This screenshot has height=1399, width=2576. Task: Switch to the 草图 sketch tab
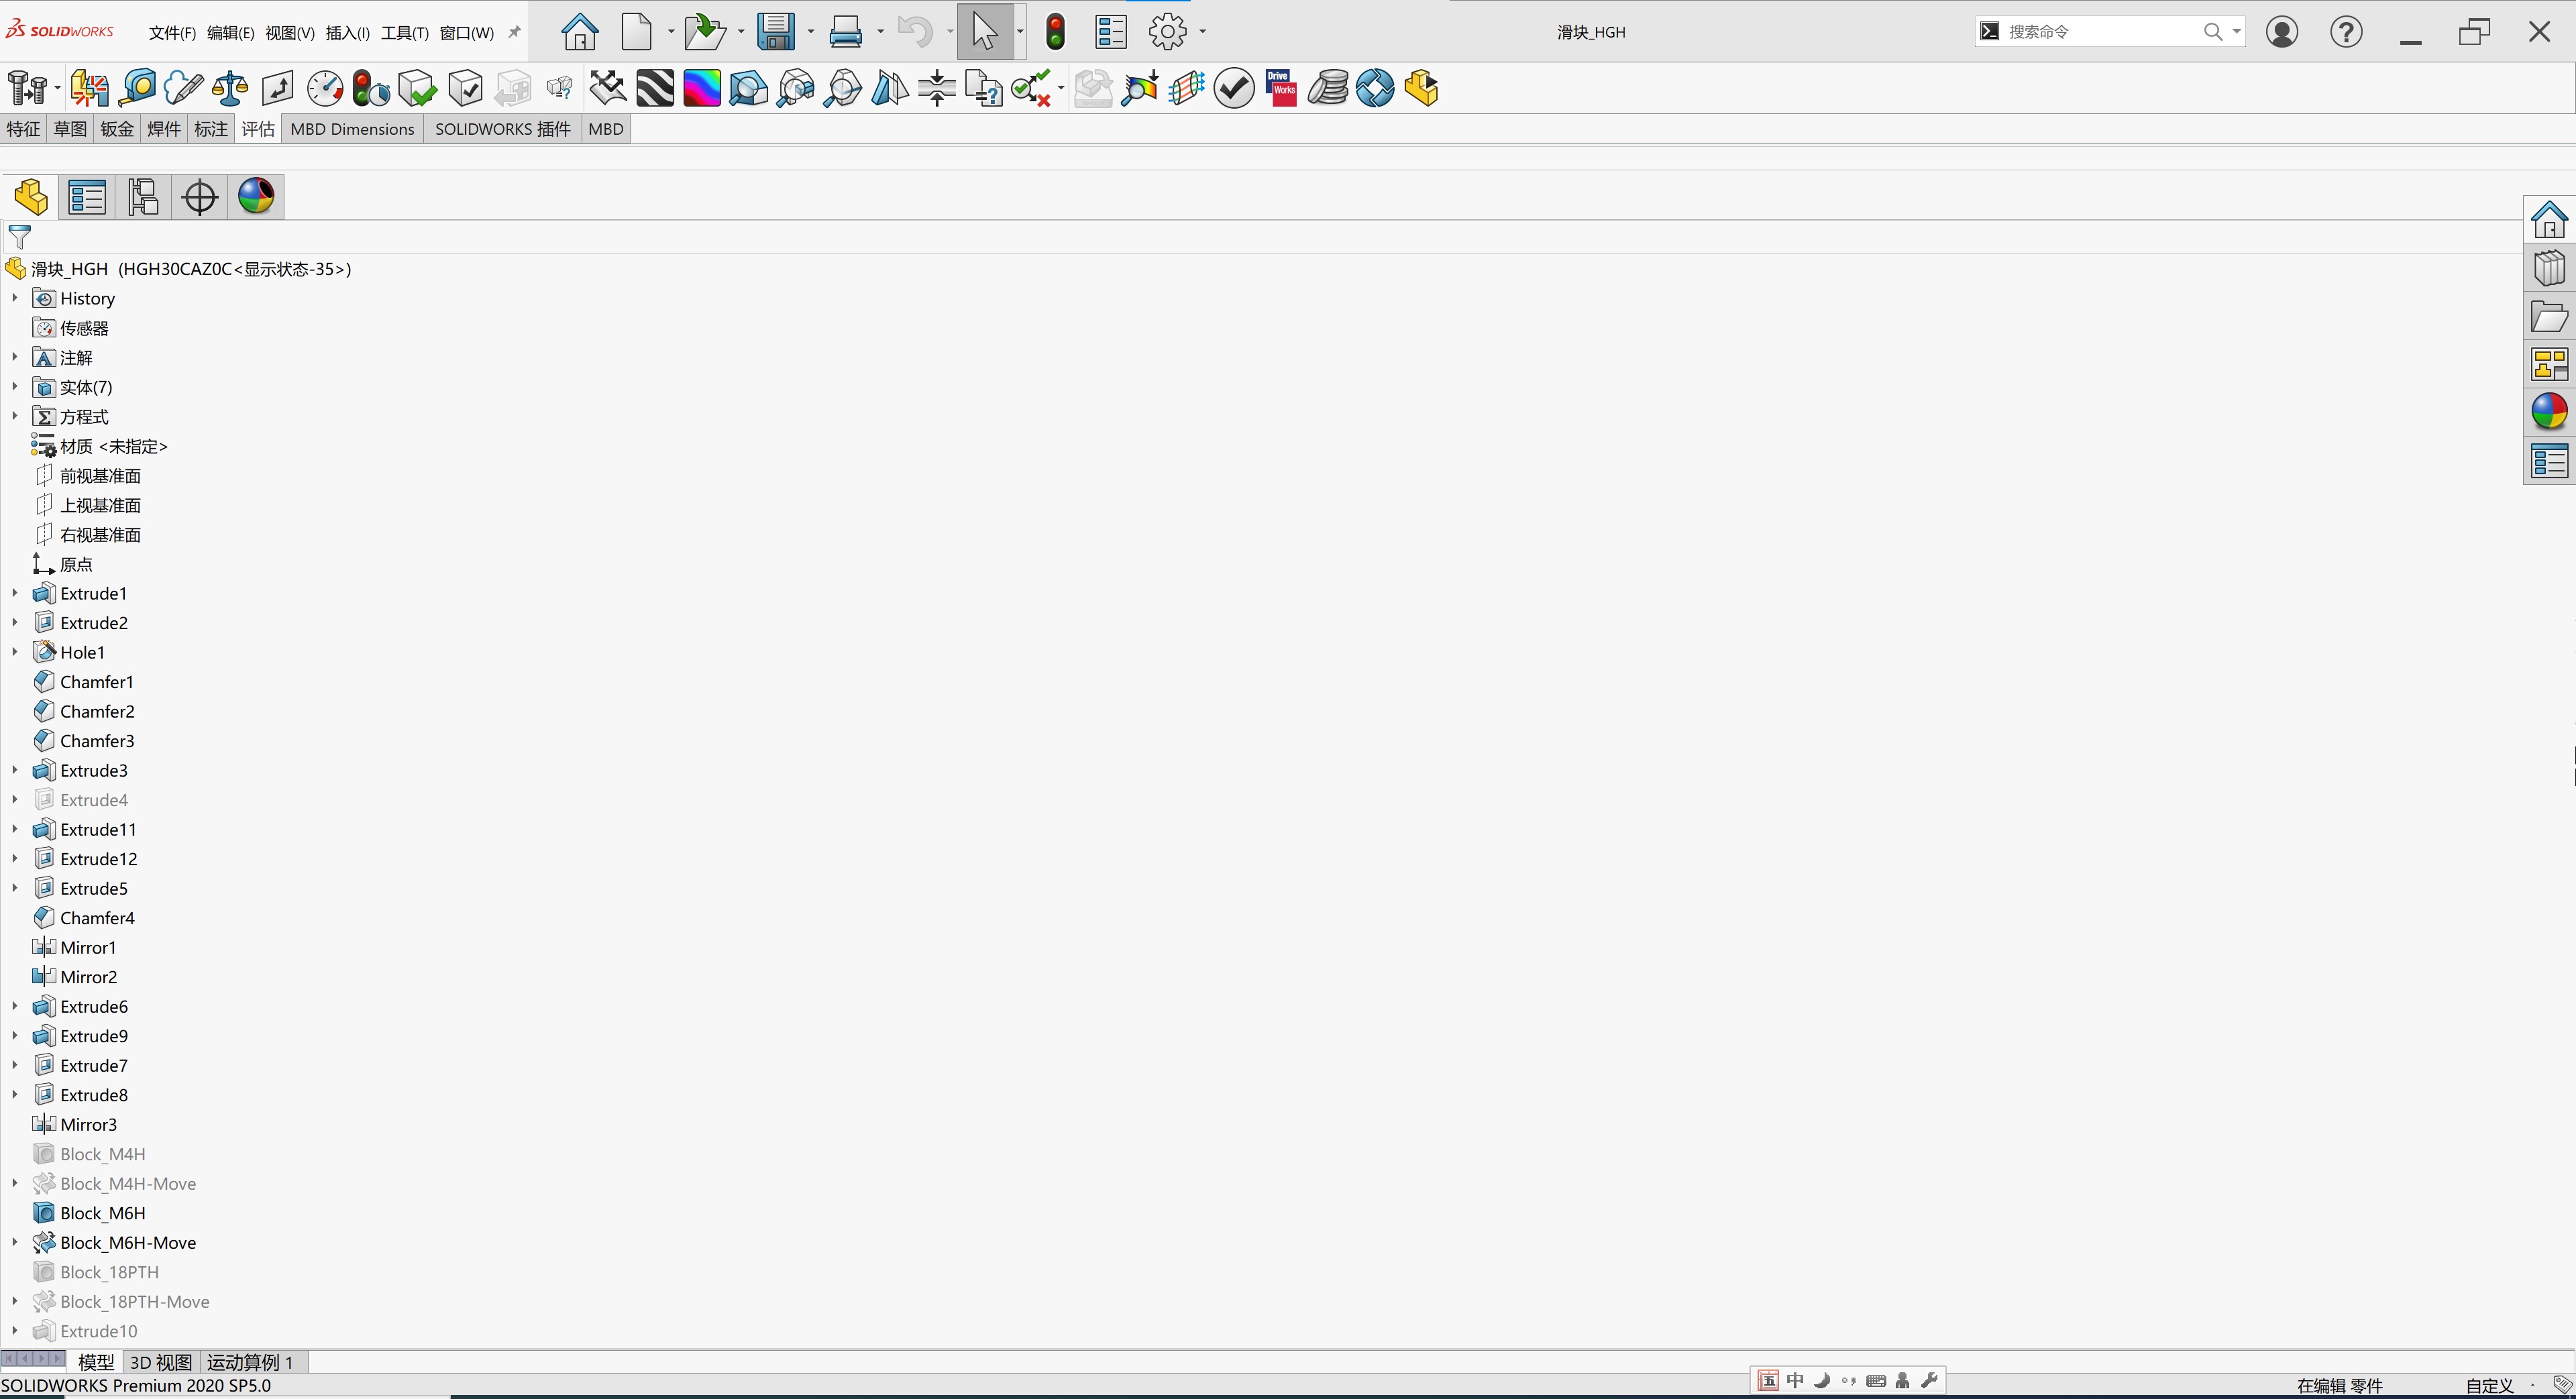[70, 129]
